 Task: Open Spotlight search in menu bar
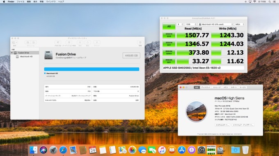point(270,2)
